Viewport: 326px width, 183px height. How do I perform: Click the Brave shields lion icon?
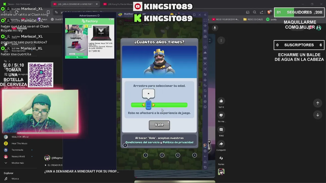coord(269,12)
